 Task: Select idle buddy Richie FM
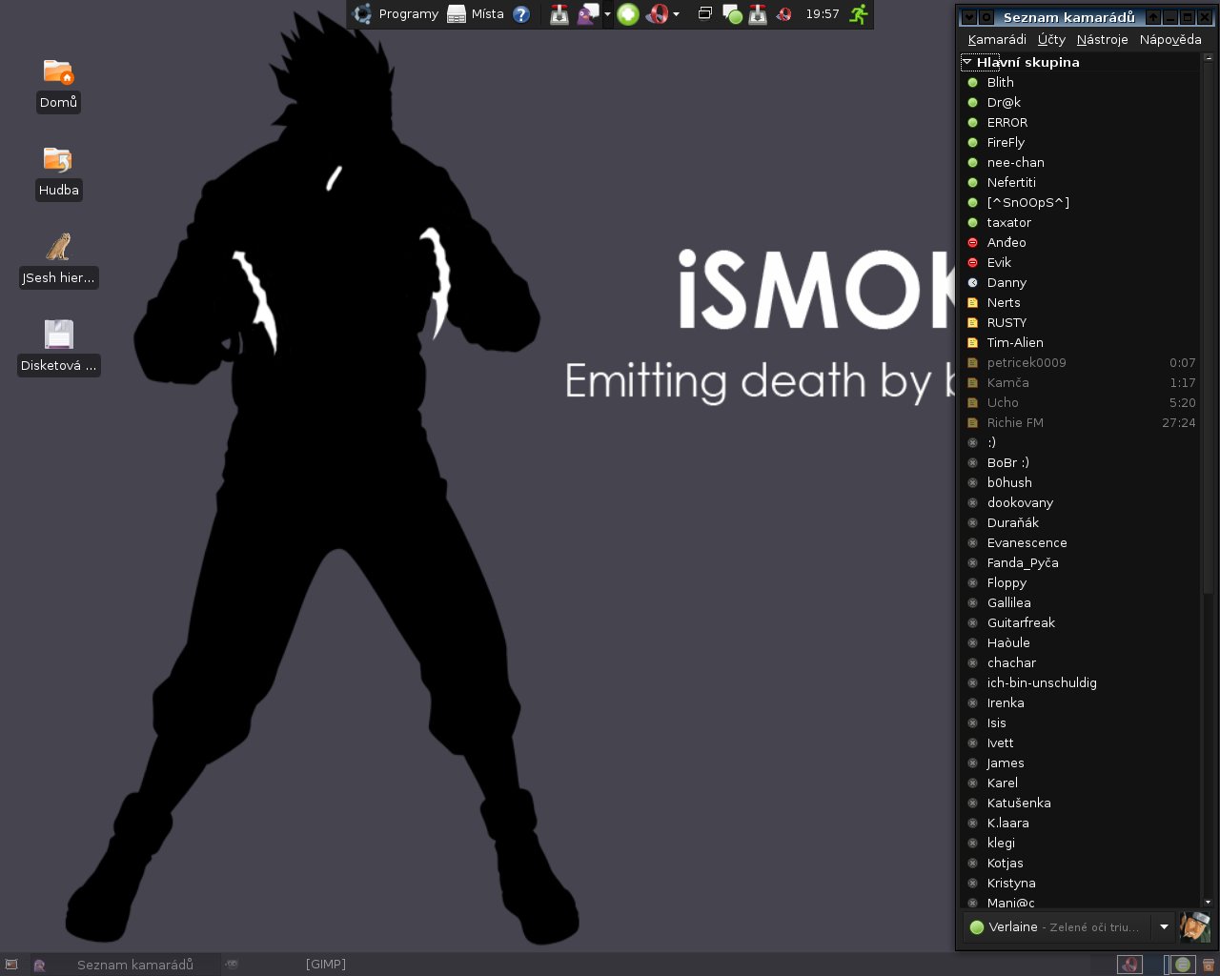point(1081,422)
